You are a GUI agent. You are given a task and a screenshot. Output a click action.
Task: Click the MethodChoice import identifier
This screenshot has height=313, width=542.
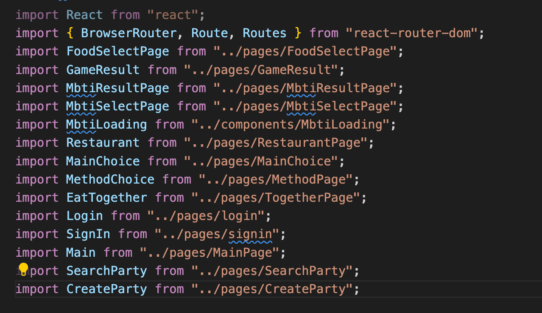point(110,179)
